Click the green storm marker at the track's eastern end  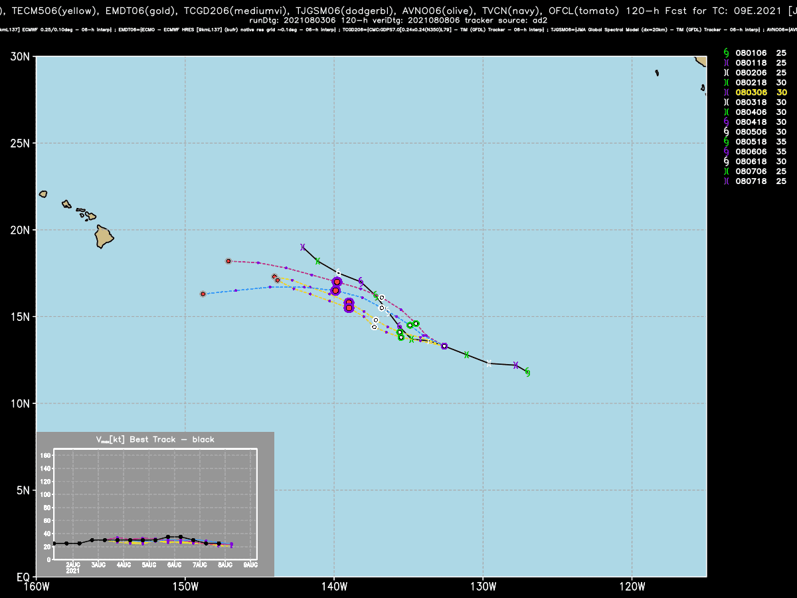527,372
